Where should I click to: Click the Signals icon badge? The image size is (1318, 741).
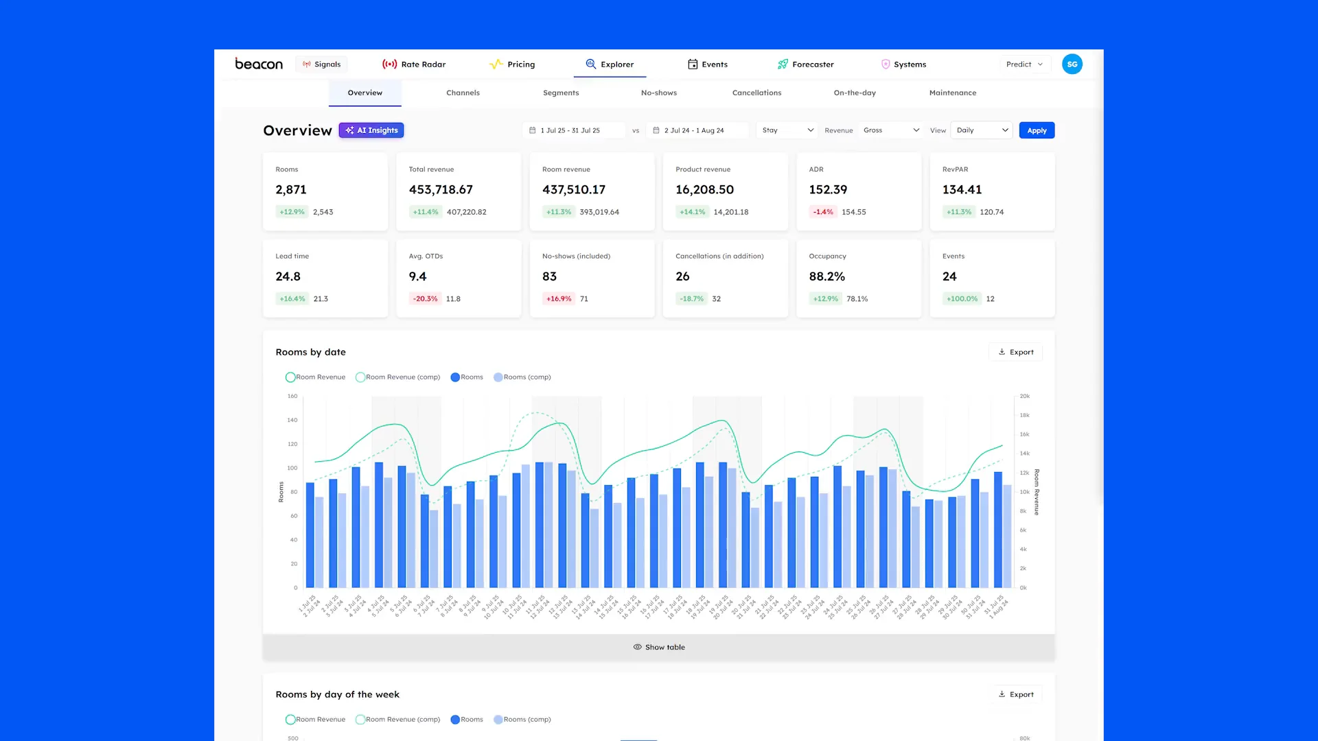(307, 64)
